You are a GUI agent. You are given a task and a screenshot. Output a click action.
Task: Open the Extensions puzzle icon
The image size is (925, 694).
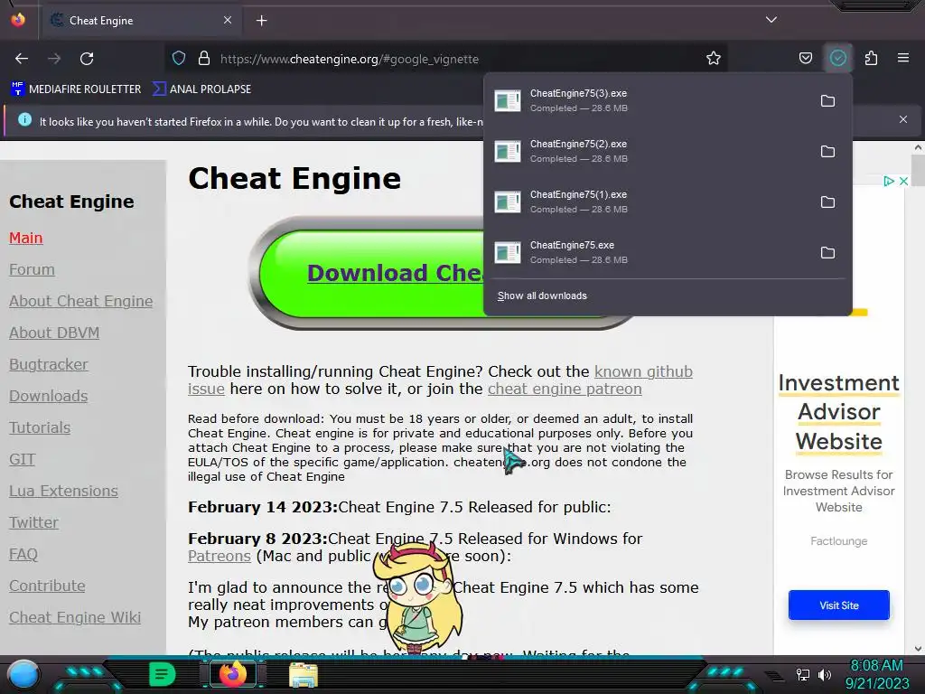click(x=871, y=59)
